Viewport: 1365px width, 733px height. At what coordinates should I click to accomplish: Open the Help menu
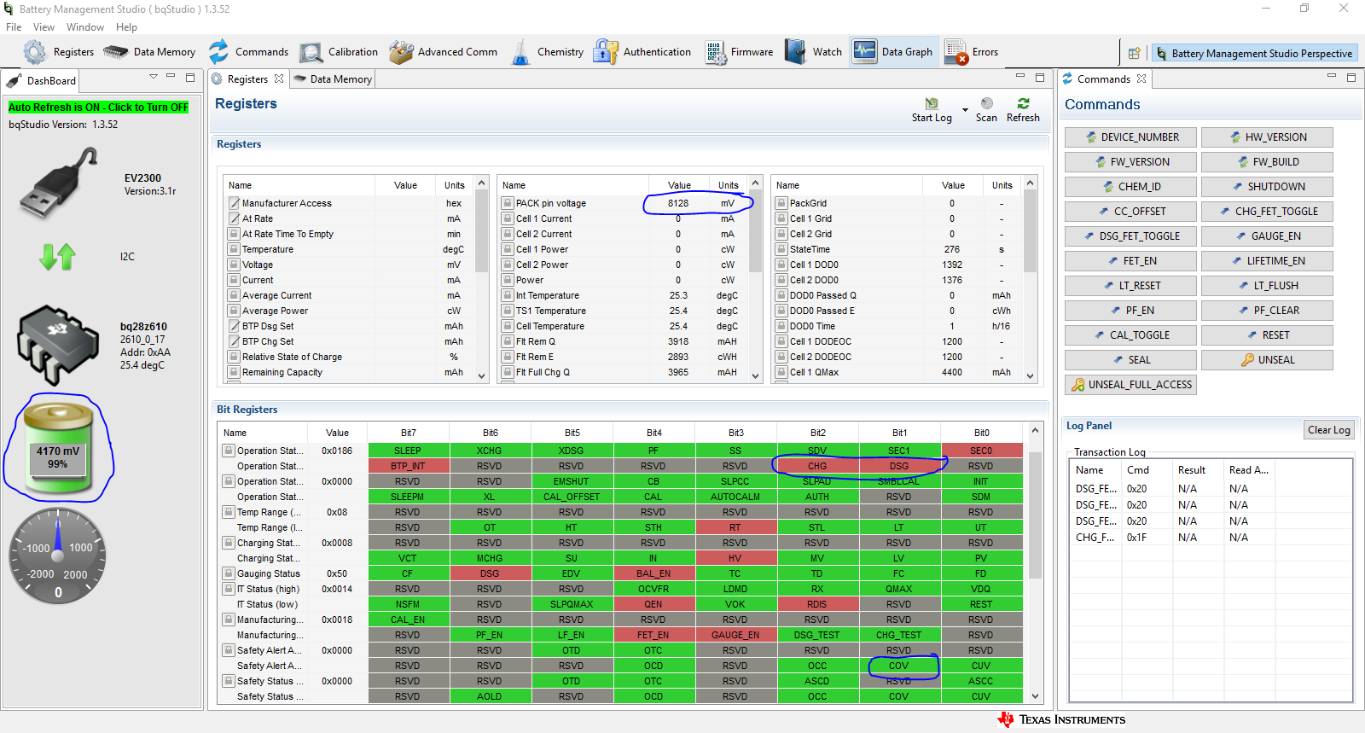(x=126, y=27)
